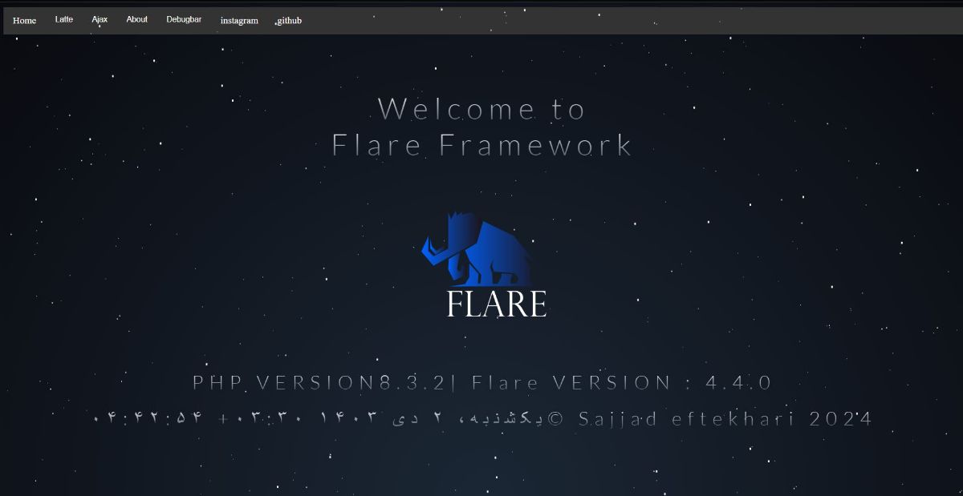Click the Flare VERSION : 4.4.0 text
Screen dimensions: 963x496
coord(621,383)
